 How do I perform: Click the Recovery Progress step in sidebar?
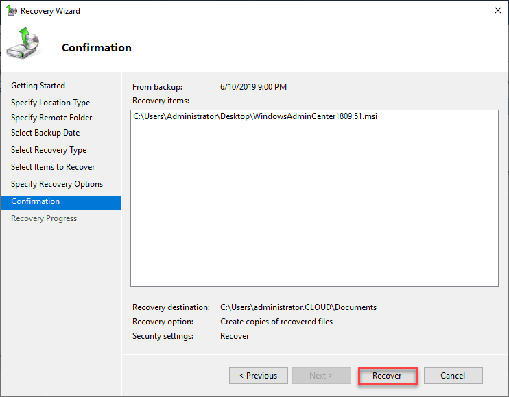pos(44,218)
